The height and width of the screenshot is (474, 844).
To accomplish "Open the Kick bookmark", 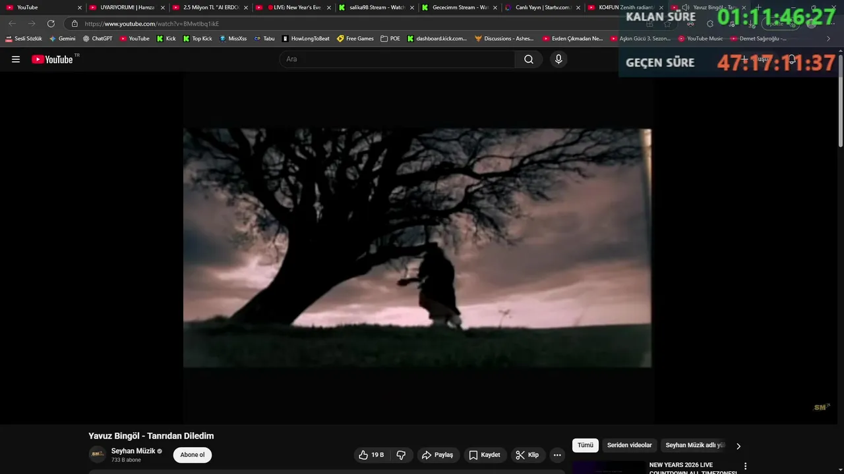I will 166,39.
